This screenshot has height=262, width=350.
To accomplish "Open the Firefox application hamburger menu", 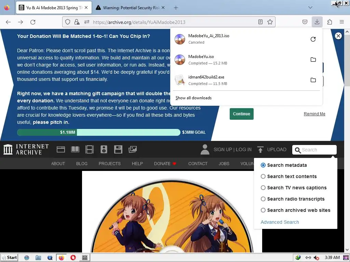I will point(342,22).
